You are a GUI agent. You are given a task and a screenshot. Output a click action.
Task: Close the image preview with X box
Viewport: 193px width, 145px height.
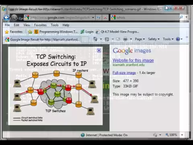click(99, 50)
